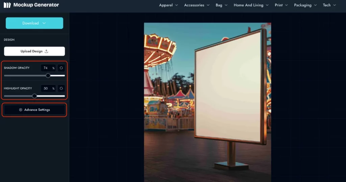Reset the Highlight Opacity value
This screenshot has width=346, height=182.
tap(61, 88)
